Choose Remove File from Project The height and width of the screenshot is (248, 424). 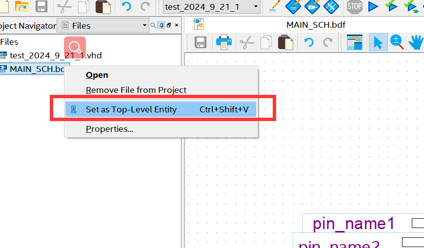(136, 90)
